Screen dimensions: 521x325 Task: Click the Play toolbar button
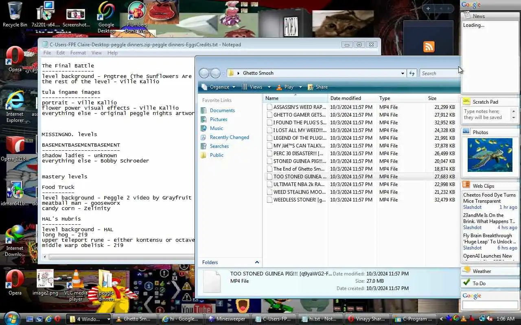285,87
